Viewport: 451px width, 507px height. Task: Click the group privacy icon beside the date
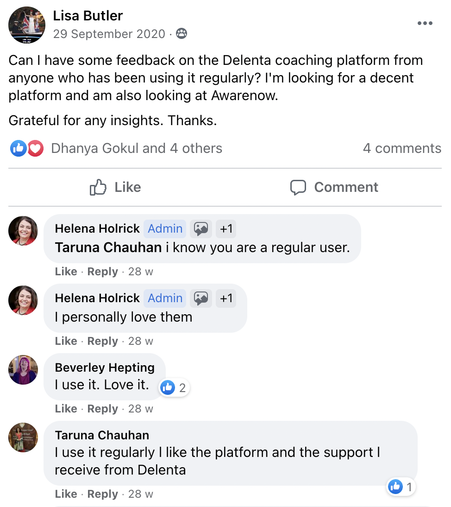coord(182,34)
